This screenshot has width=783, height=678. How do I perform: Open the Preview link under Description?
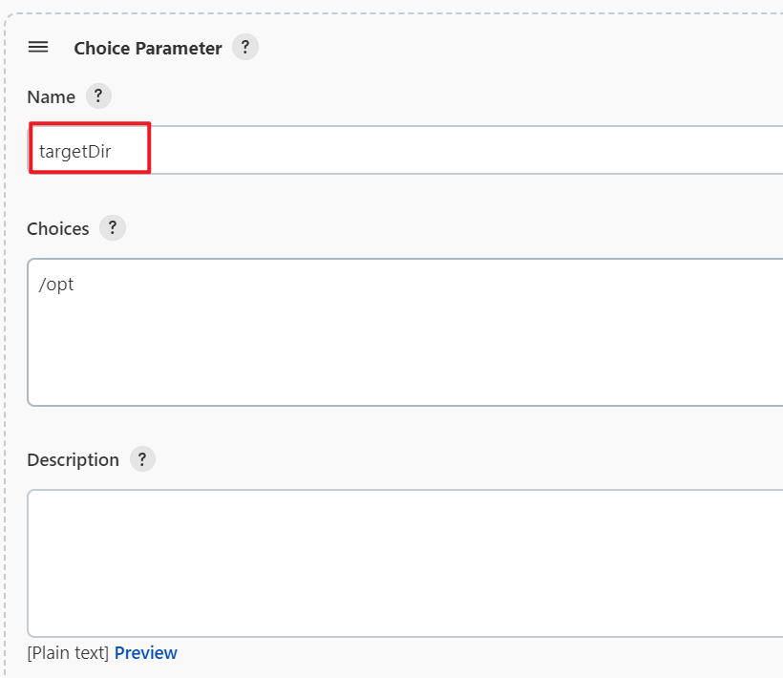(x=146, y=652)
